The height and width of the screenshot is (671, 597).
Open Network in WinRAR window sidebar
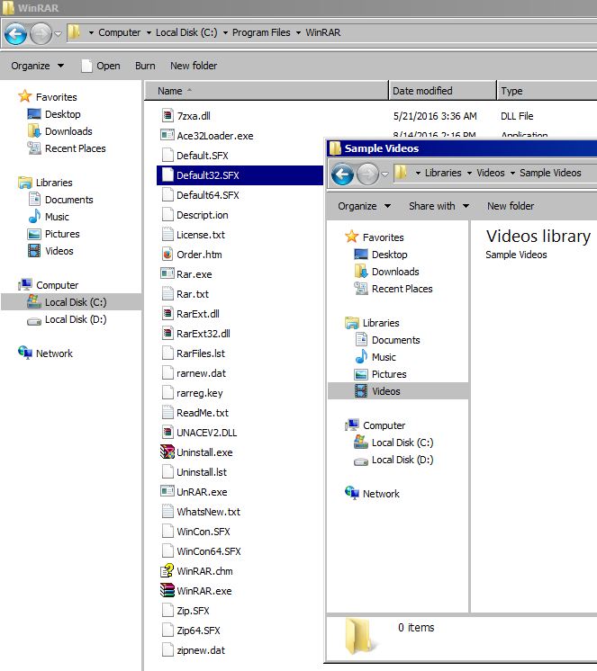46,353
